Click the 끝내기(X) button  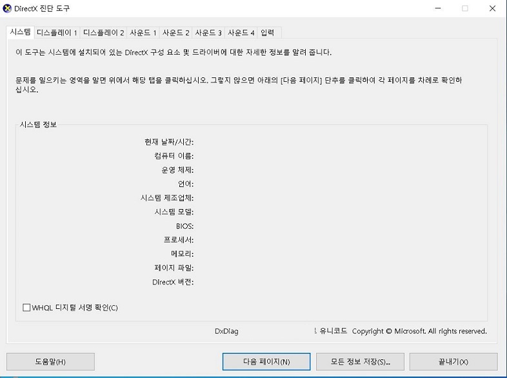[453, 361]
